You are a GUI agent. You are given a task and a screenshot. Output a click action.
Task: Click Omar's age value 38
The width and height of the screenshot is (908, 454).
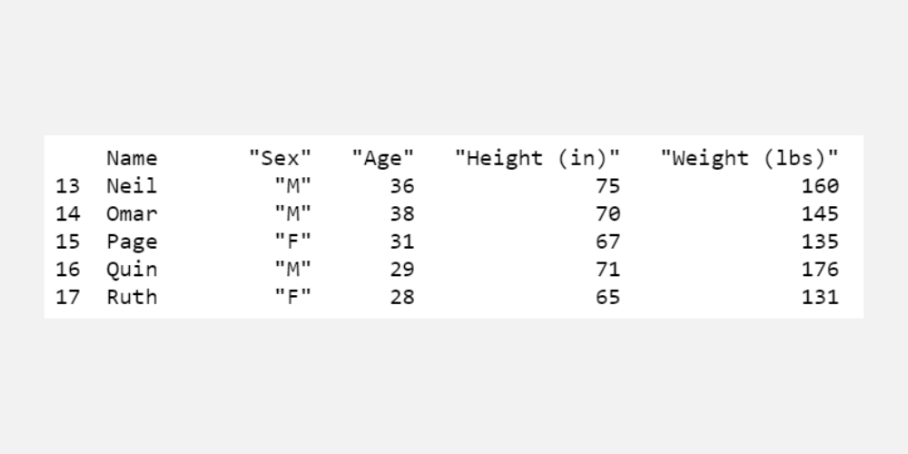[402, 214]
